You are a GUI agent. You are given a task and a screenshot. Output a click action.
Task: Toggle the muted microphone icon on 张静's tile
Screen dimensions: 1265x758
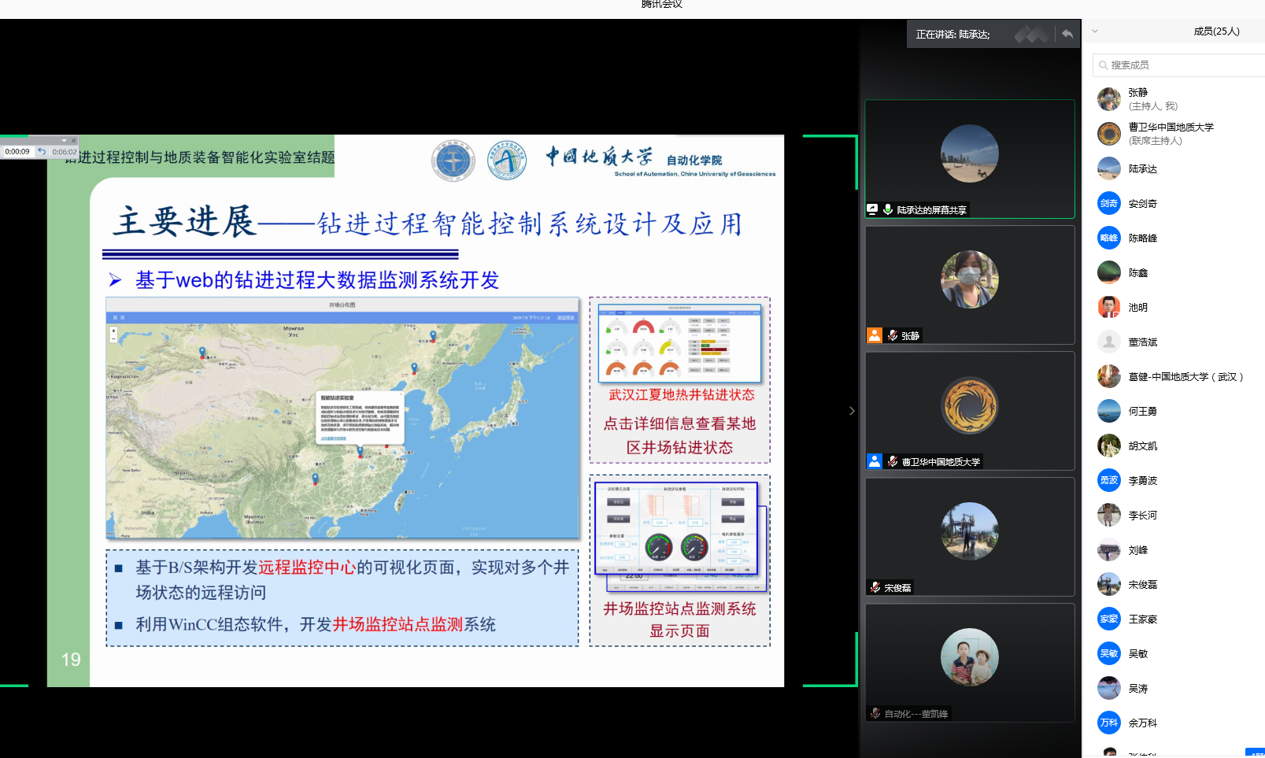click(x=893, y=335)
